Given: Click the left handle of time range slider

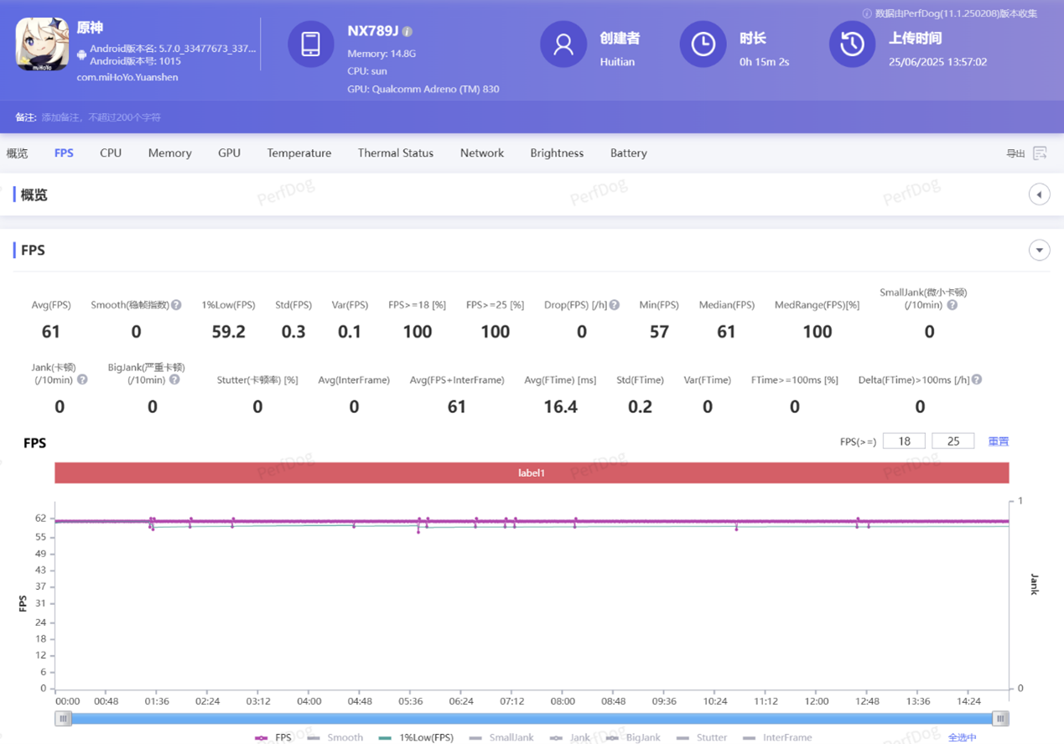Looking at the screenshot, I should pyautogui.click(x=64, y=719).
